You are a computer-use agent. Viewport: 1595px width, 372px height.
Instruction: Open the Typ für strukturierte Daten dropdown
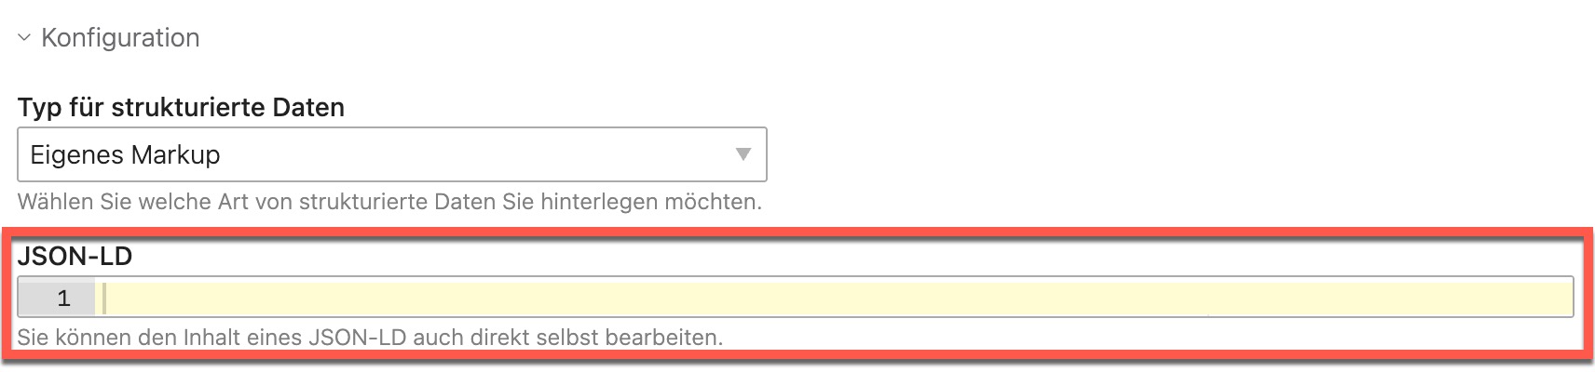click(x=392, y=154)
